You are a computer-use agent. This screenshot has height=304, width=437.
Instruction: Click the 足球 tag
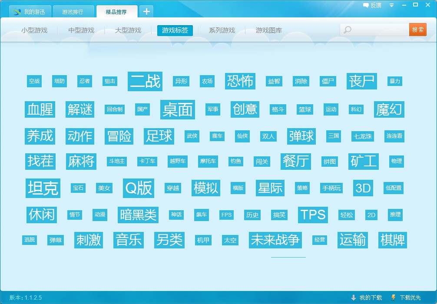tap(159, 136)
